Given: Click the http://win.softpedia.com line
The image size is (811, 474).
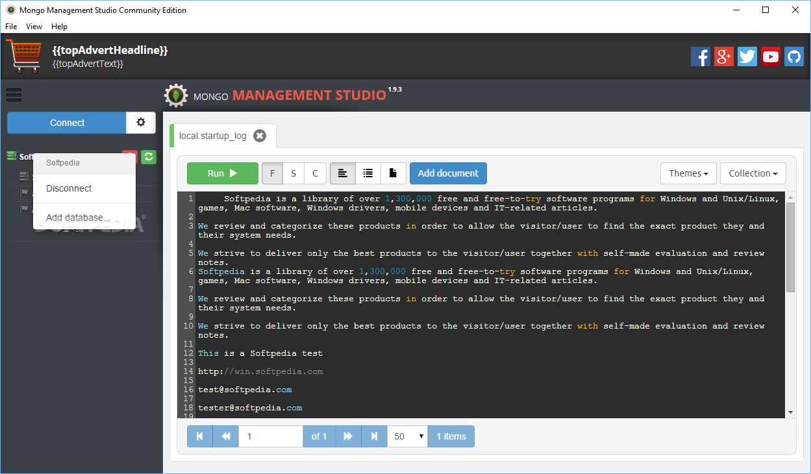Looking at the screenshot, I should (260, 371).
